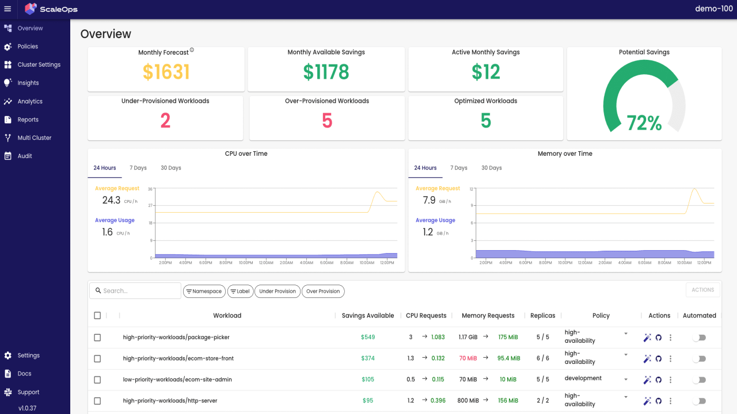Toggle Automated switch for package-picker

[x=699, y=338]
